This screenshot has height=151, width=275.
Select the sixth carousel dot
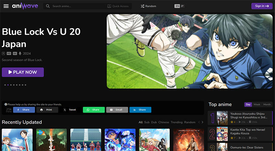[x=20, y=85]
